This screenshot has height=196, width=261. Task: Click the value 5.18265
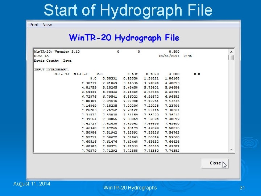pyautogui.click(x=110, y=87)
